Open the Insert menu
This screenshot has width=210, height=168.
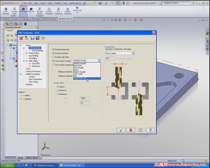(43, 3)
